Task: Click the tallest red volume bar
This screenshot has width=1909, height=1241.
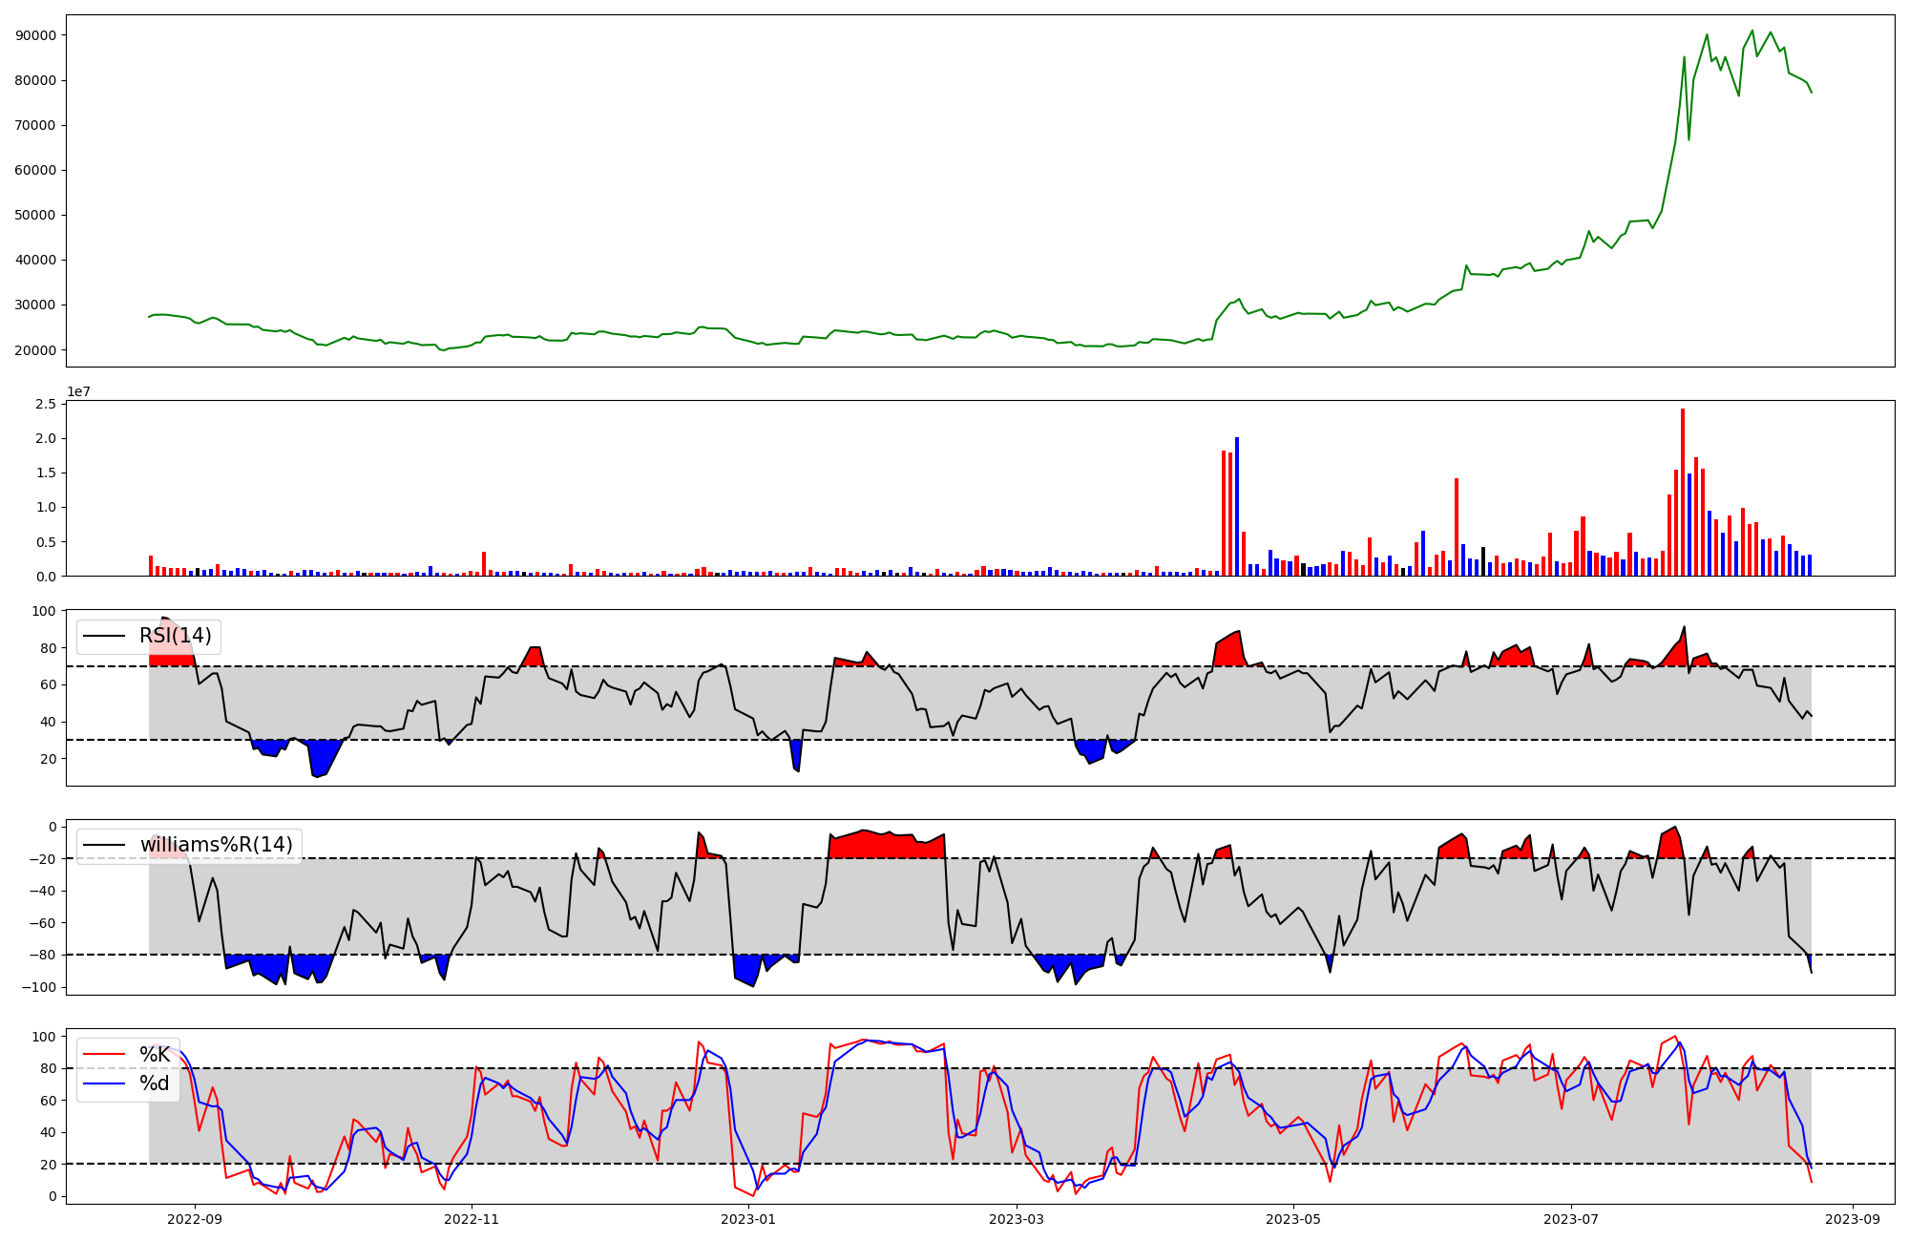Action: 1683,492
